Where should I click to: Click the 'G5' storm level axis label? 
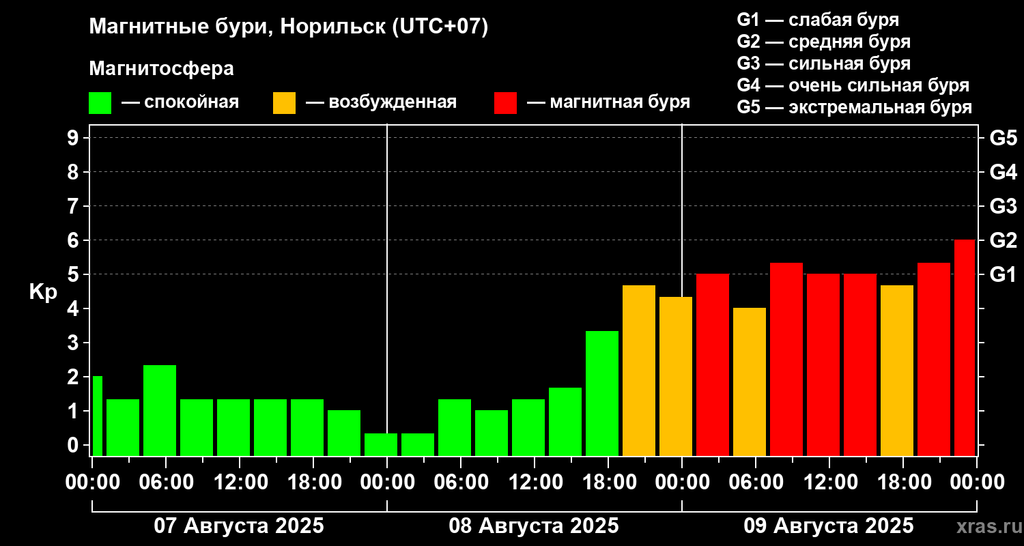tap(1004, 138)
